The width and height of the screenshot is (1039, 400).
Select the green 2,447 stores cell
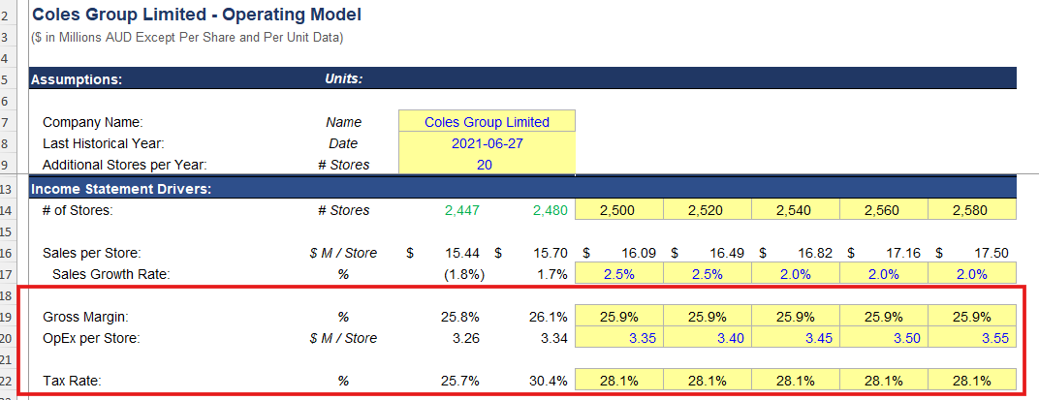click(462, 210)
